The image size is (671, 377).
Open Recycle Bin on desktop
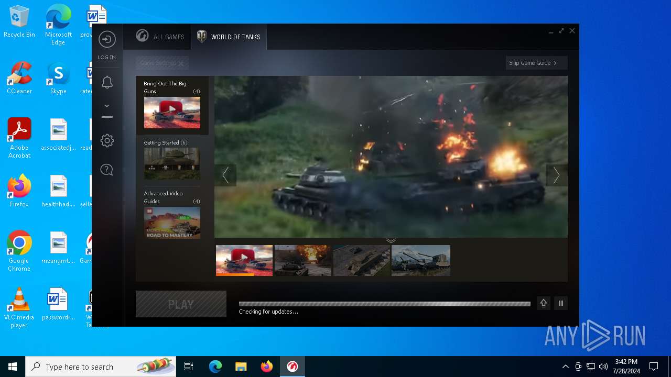[19, 23]
